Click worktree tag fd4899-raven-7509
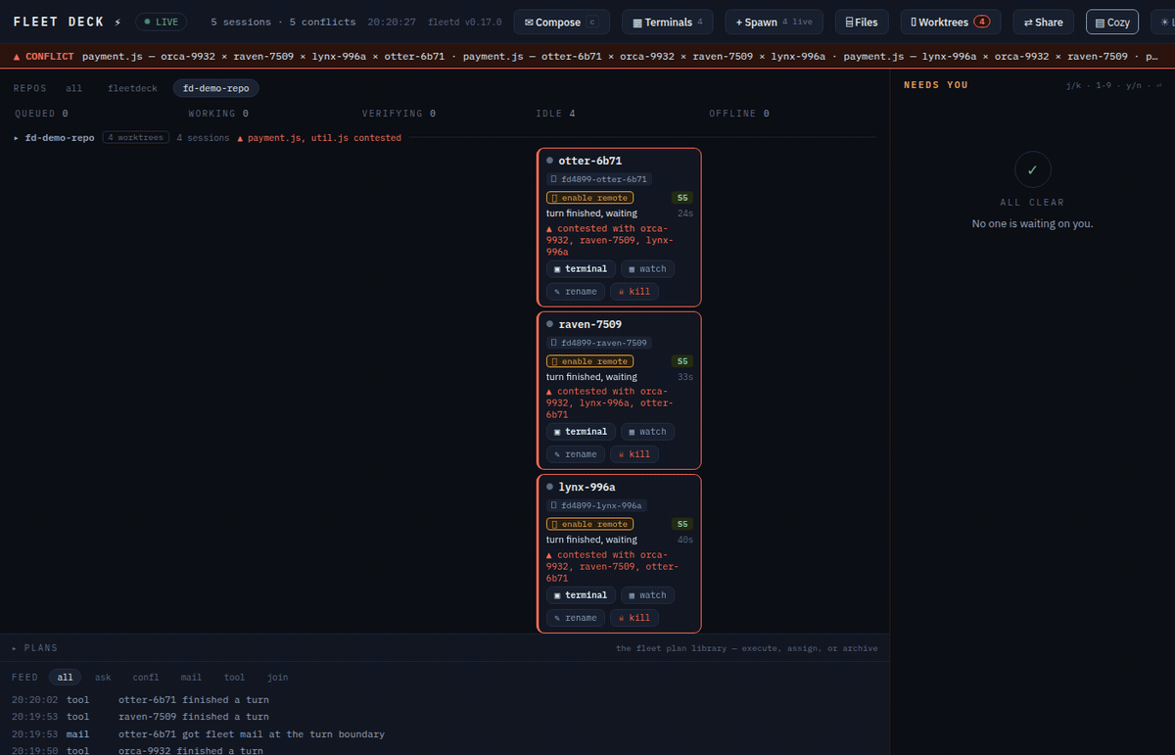Screen dimensions: 1175x755 point(599,343)
